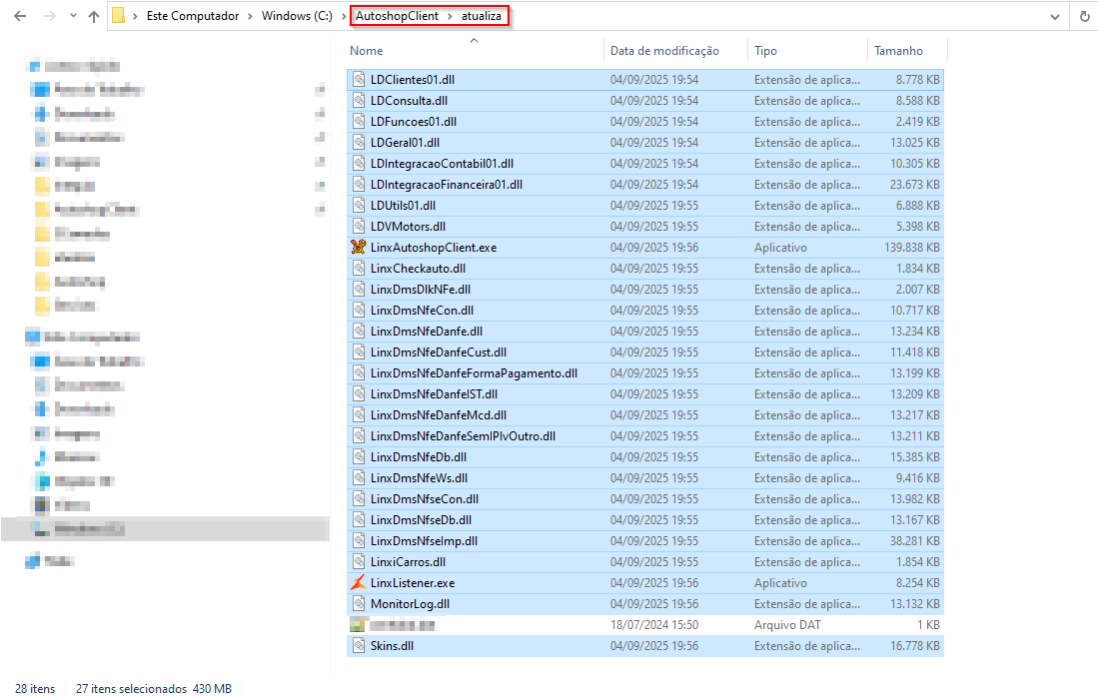The height and width of the screenshot is (697, 1098).
Task: Click the 23.673 KB size value
Action: tap(914, 184)
